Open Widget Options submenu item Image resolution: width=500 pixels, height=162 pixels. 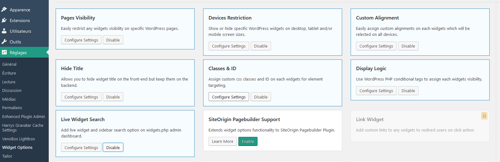click(x=17, y=147)
